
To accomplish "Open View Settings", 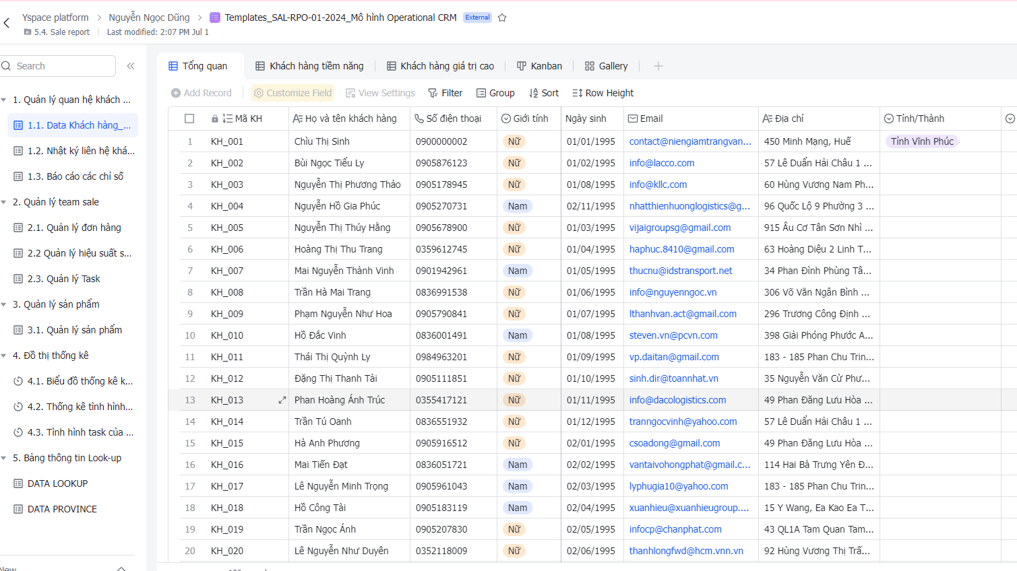I will tap(380, 93).
